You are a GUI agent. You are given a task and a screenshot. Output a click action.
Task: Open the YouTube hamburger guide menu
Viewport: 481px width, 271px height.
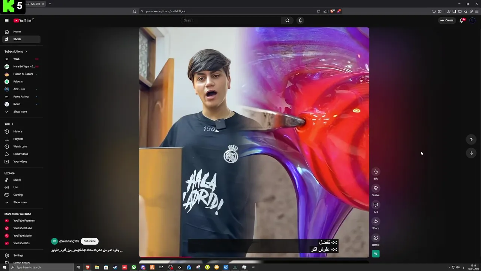pos(7,21)
